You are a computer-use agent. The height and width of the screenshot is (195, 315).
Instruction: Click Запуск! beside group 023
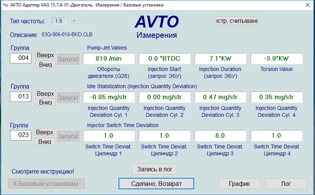tap(68, 136)
